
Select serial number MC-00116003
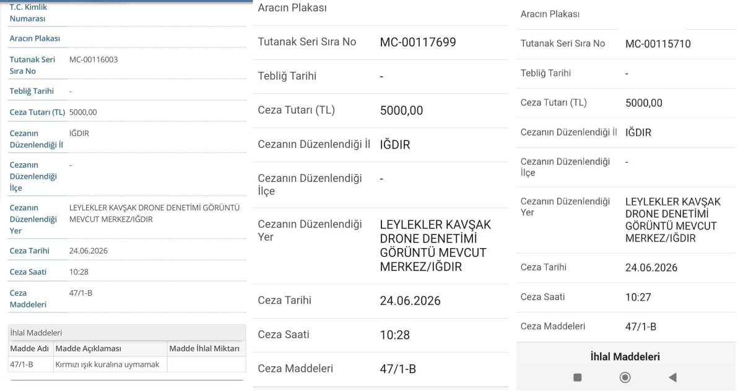coord(93,60)
